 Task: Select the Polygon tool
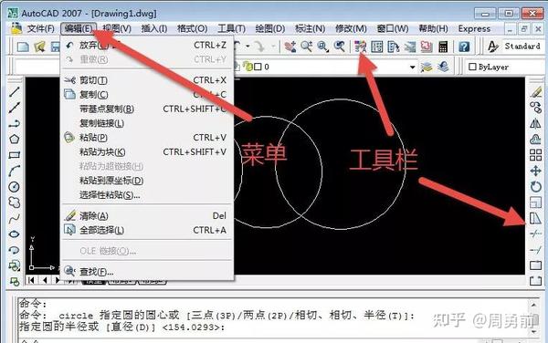coord(14,140)
